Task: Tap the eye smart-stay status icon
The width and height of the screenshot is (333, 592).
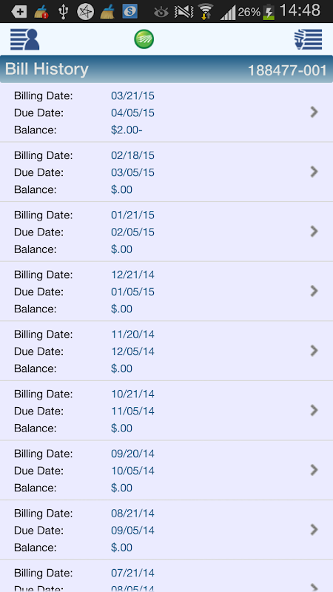Action: point(161,12)
